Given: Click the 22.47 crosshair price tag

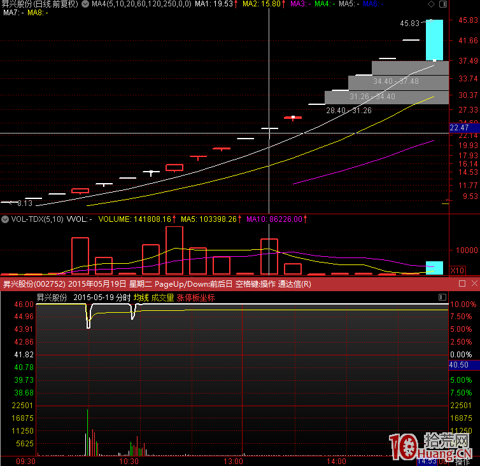Looking at the screenshot, I should (x=464, y=128).
